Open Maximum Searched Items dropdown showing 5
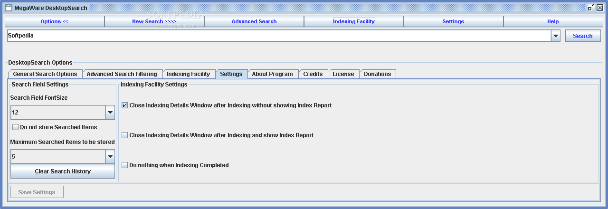Image resolution: width=608 pixels, height=209 pixels. click(63, 156)
